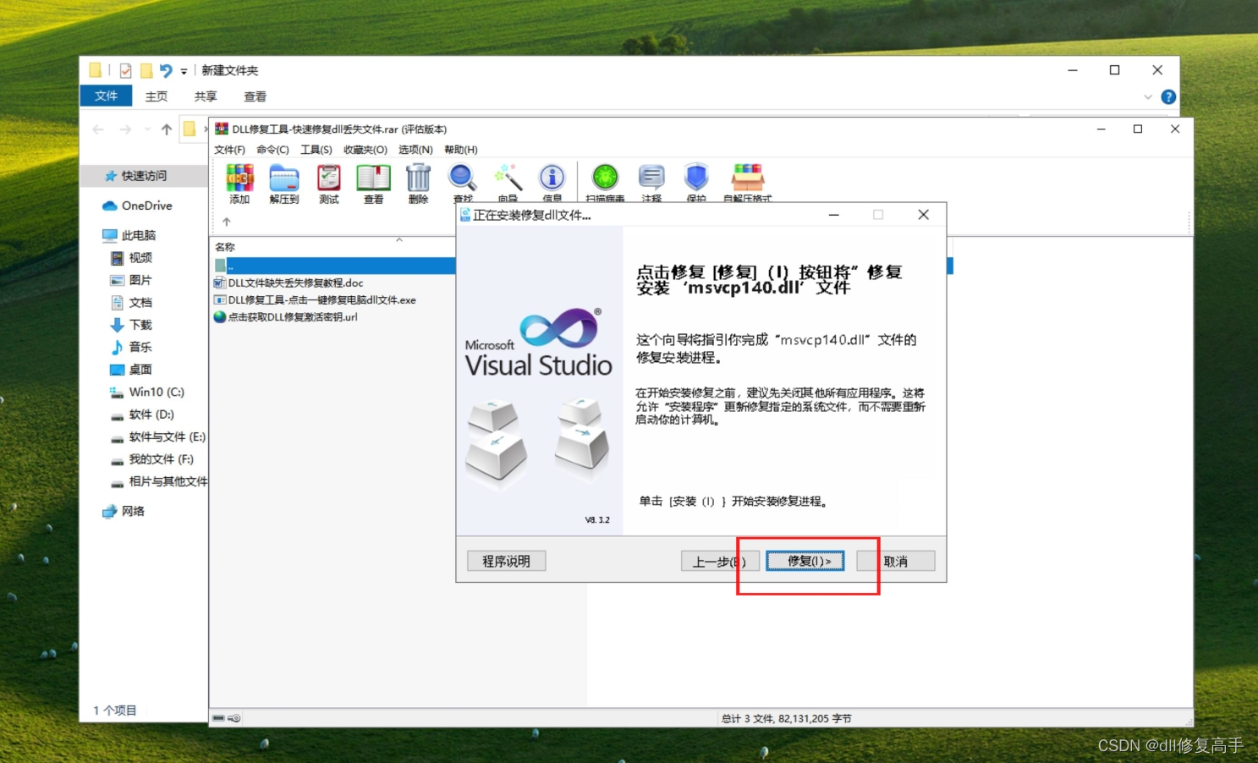The height and width of the screenshot is (763, 1258).
Task: Click the 名称 column header in WinRAR
Action: 225,247
